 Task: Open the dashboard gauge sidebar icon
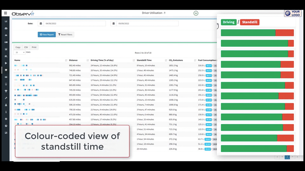[6, 28]
